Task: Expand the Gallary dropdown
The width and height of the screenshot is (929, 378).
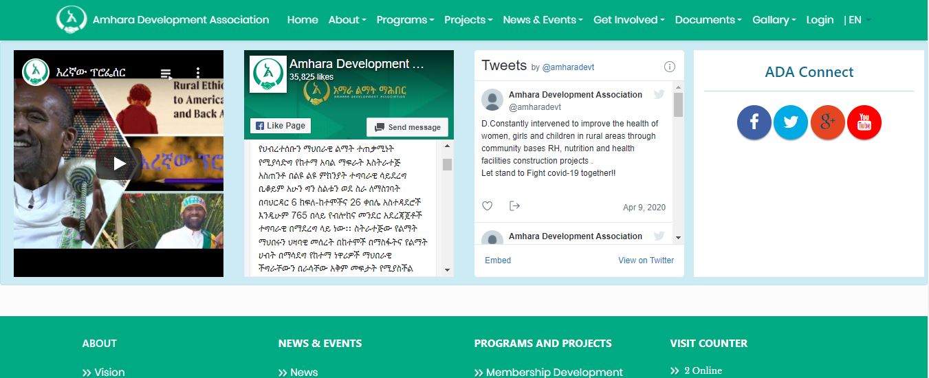Action: click(774, 20)
